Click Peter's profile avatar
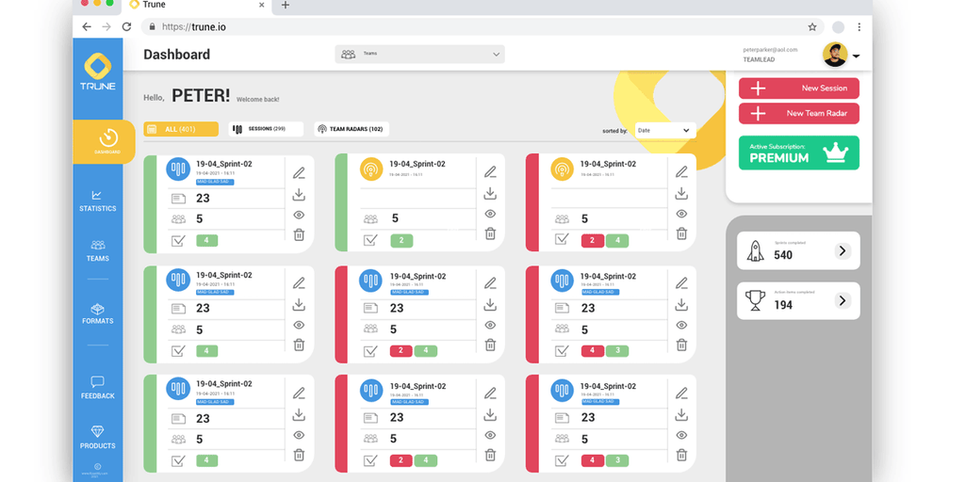The image size is (965, 482). point(835,55)
